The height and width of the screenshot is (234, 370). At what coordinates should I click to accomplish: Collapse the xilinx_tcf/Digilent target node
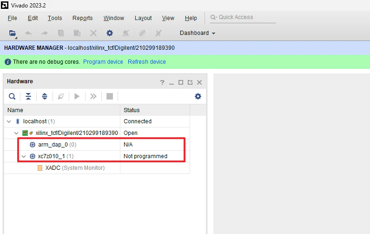pos(16,133)
